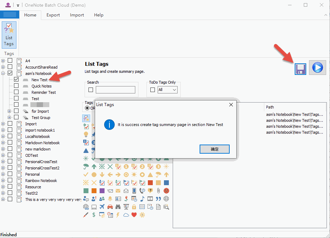This screenshot has width=330, height=238.
Task: Select the OR radio button under Tags
Action: [x=87, y=108]
